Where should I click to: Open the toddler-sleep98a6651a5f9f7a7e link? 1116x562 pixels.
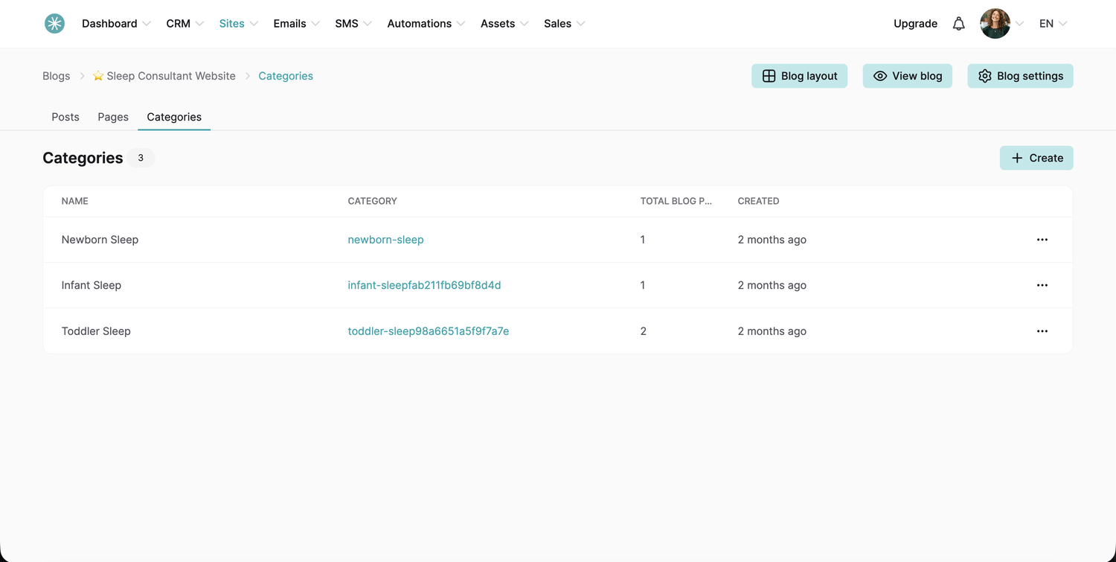pyautogui.click(x=429, y=331)
